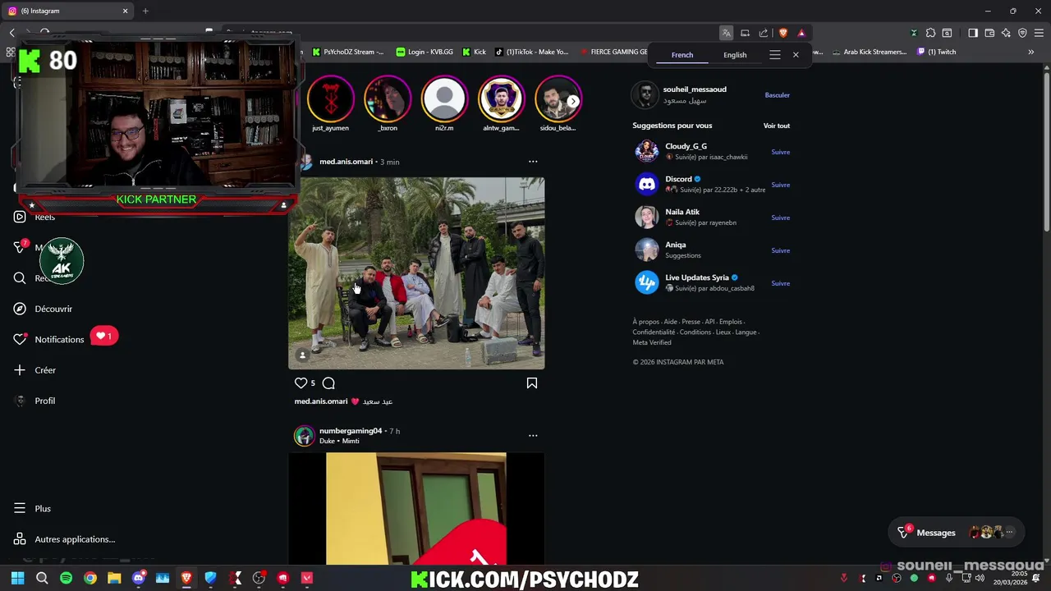Open the system tray volume icon
Screen dimensions: 1051x591
pos(980,578)
